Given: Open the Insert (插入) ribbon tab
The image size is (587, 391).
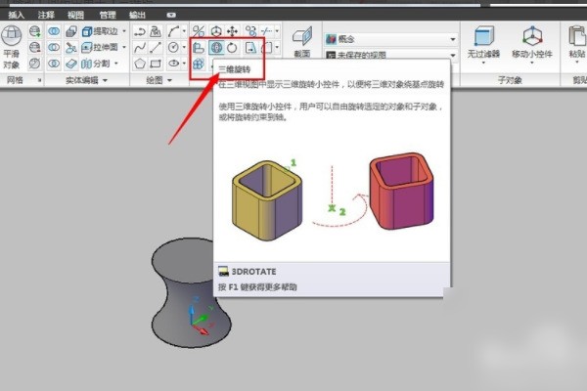Looking at the screenshot, I should [x=17, y=16].
